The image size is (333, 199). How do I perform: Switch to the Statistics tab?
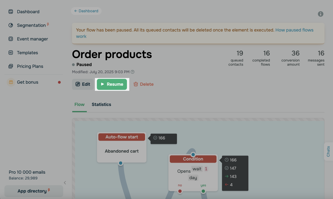[101, 105]
